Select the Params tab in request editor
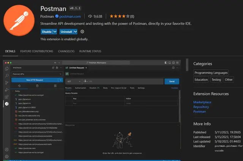This screenshot has height=161, width=243. tap(68, 88)
